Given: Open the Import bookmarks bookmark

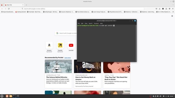Looking at the screenshot, I should click(x=8, y=12).
